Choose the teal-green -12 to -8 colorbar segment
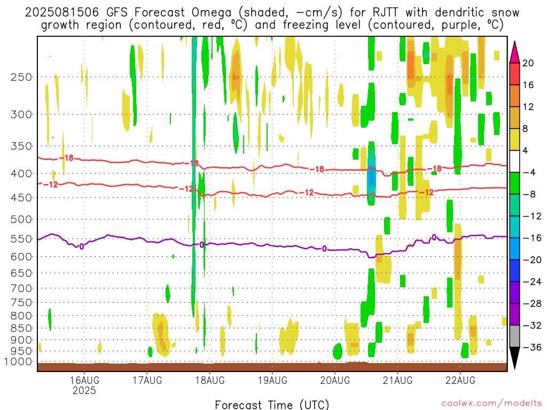 tap(514, 205)
